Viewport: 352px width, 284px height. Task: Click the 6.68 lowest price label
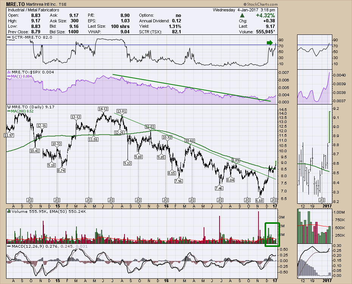point(260,200)
